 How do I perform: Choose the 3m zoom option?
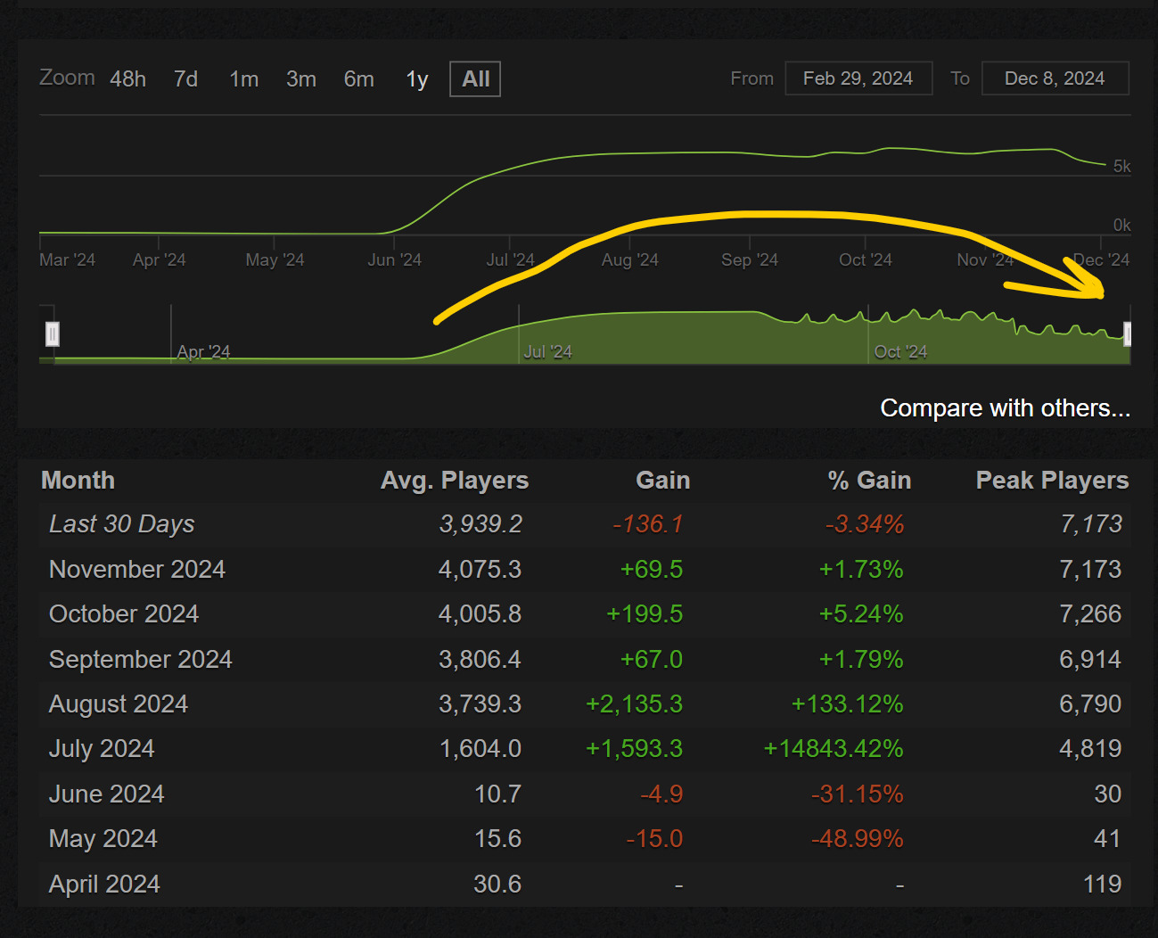click(x=301, y=79)
